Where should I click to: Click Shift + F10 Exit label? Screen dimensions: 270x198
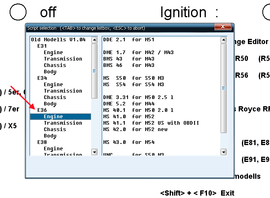click(x=197, y=193)
